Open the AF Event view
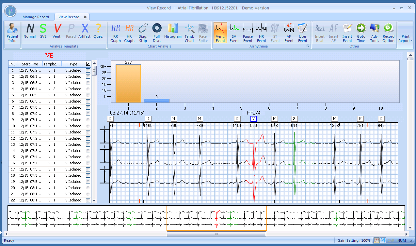 pos(289,33)
